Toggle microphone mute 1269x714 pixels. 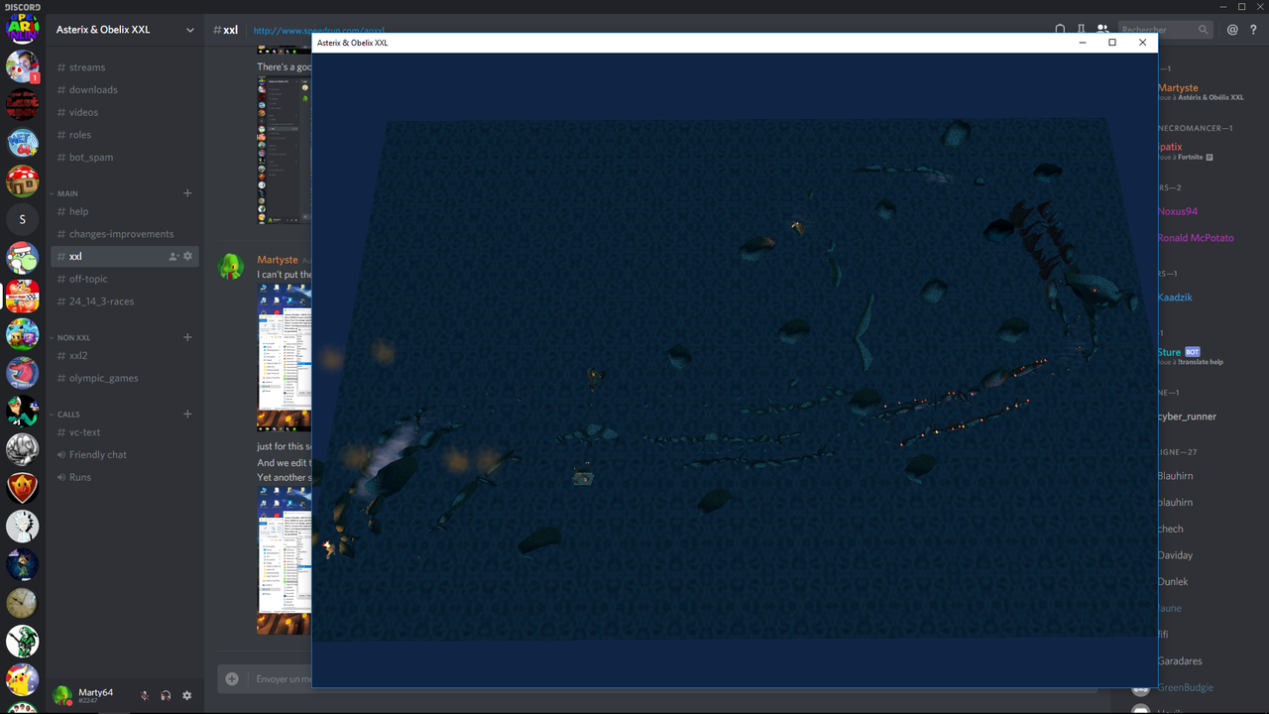[145, 696]
